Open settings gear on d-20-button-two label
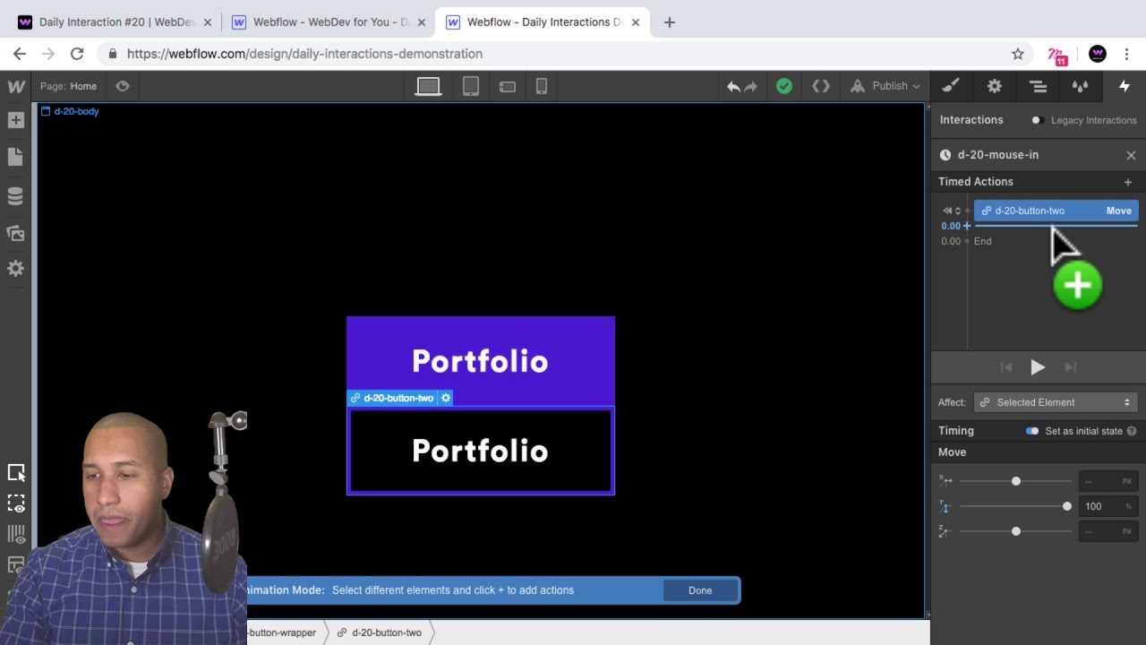This screenshot has height=645, width=1146. tap(446, 398)
